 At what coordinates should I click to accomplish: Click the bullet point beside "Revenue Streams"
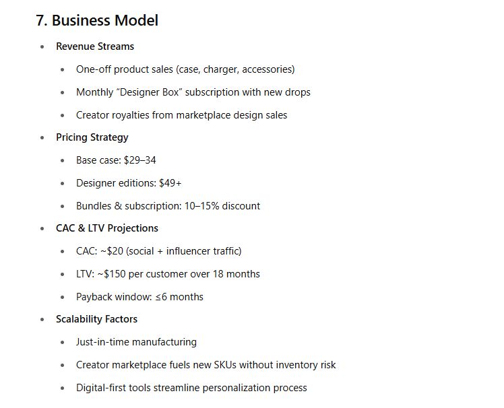[x=42, y=47]
